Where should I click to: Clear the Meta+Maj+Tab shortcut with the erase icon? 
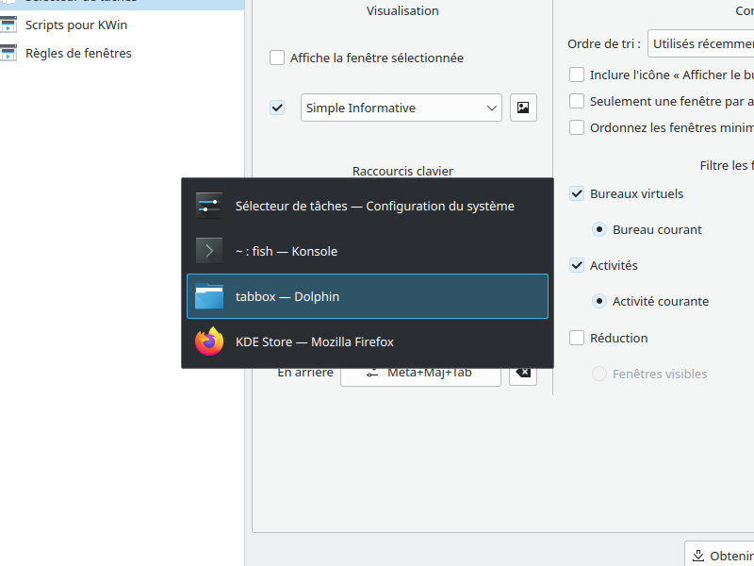coord(523,372)
